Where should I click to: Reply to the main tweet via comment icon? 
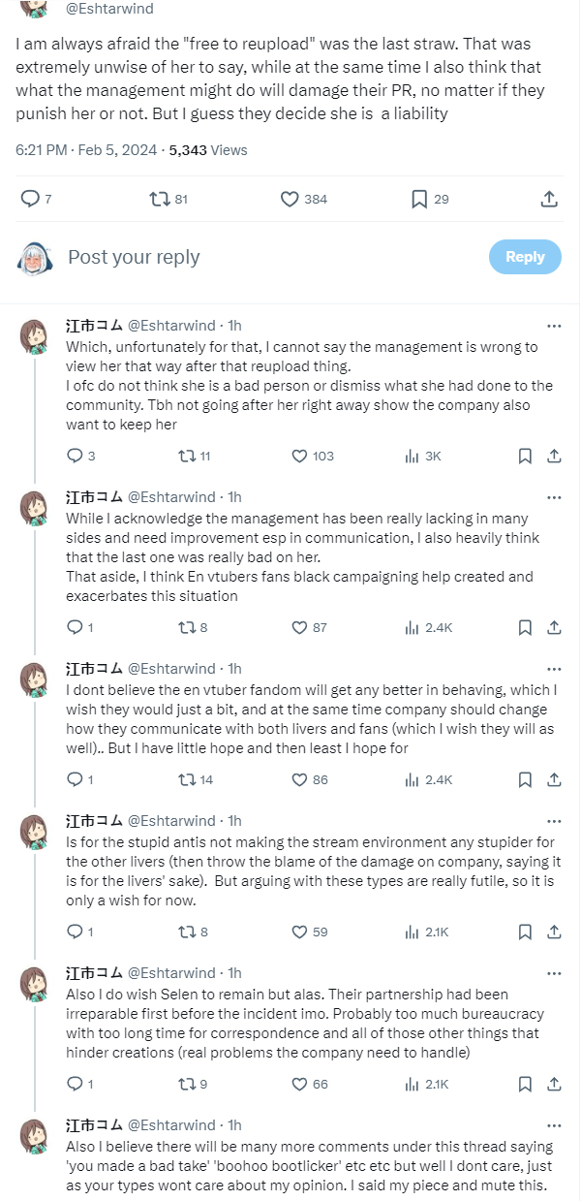click(x=31, y=199)
